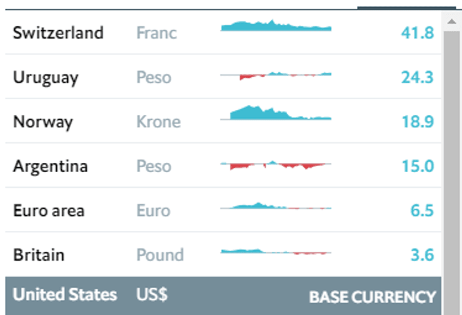The width and height of the screenshot is (462, 315).
Task: Click the Argentina Peso sparkline chart
Action: 276,165
